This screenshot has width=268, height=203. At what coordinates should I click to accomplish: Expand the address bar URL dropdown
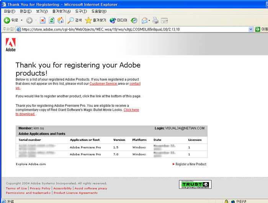click(251, 29)
